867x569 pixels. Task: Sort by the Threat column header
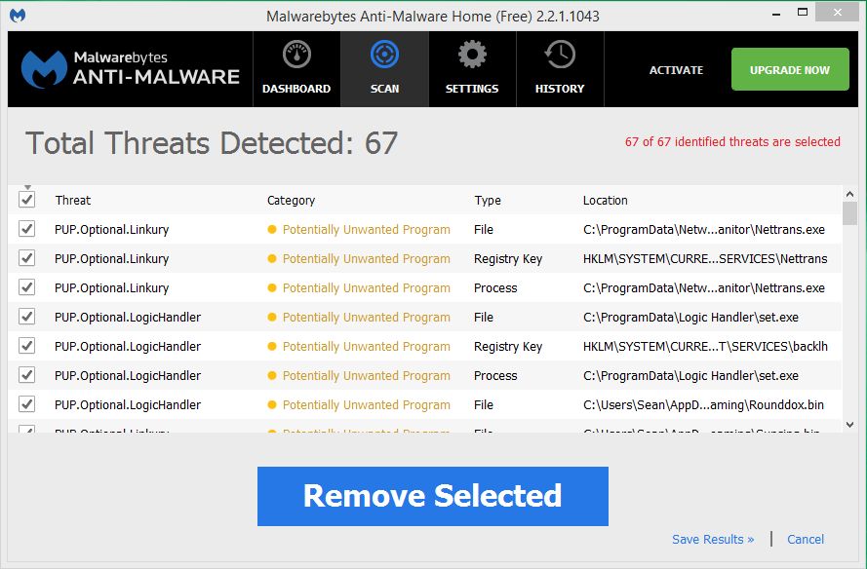[x=73, y=200]
